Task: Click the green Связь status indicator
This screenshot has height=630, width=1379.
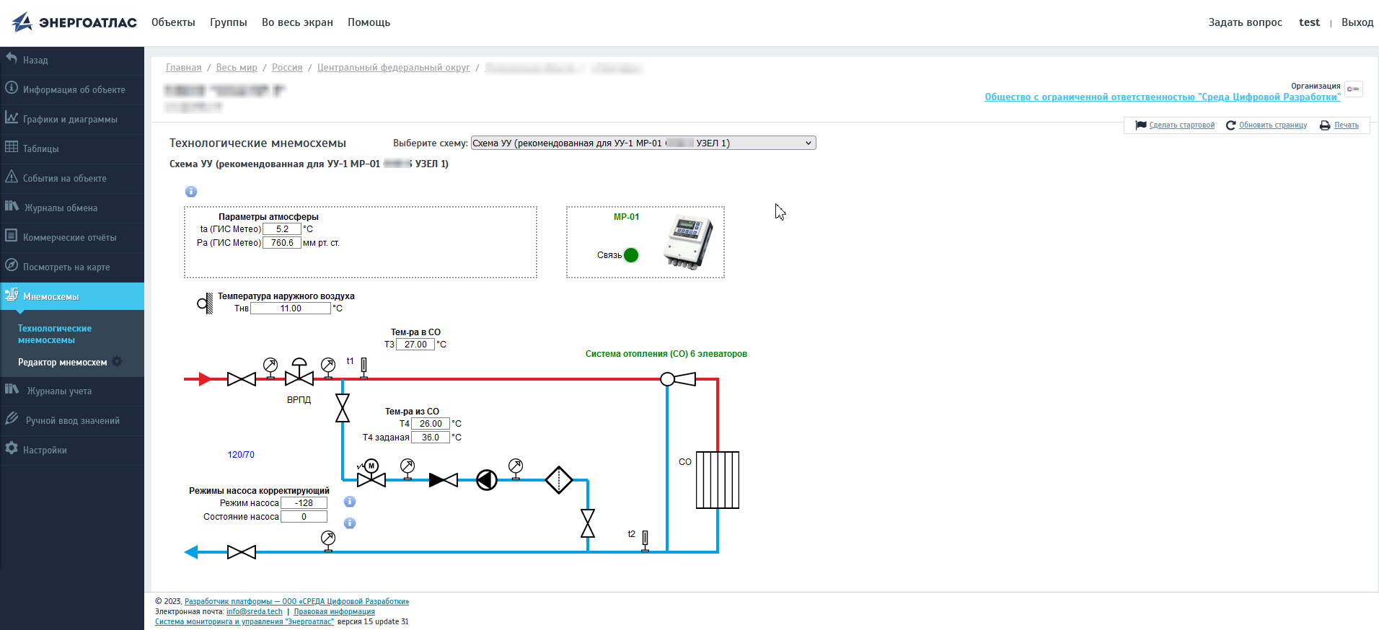Action: pyautogui.click(x=631, y=255)
